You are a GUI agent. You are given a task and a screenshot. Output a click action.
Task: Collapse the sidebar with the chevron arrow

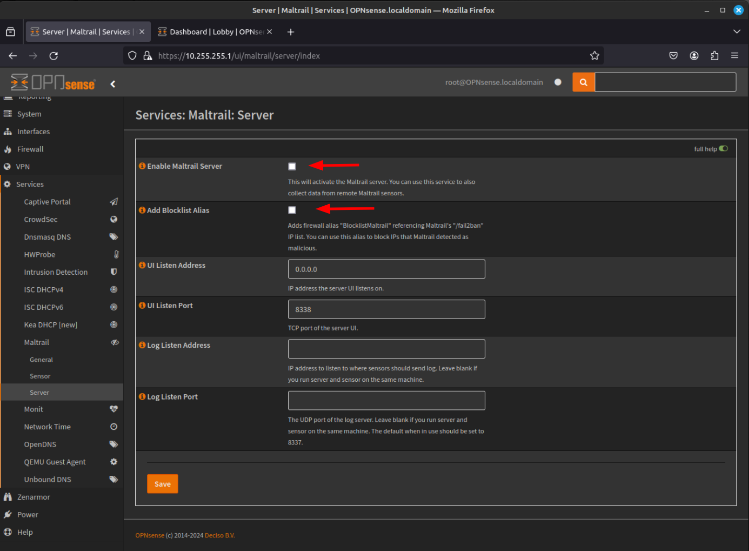(x=113, y=84)
